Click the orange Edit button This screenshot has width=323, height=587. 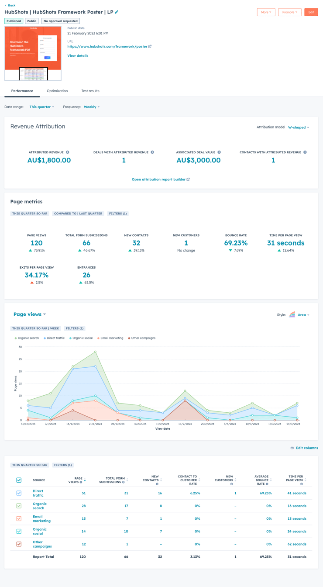[x=311, y=12]
